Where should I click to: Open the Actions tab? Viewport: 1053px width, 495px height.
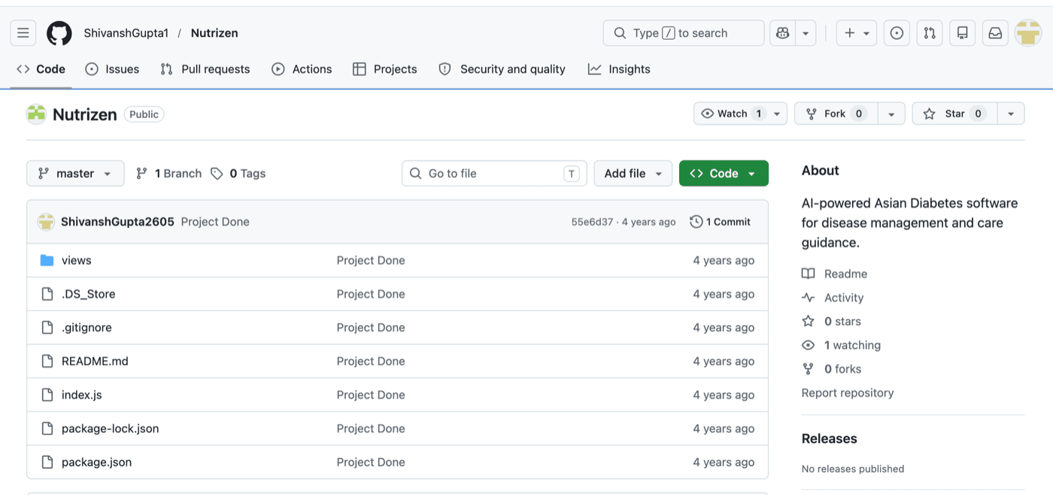302,69
